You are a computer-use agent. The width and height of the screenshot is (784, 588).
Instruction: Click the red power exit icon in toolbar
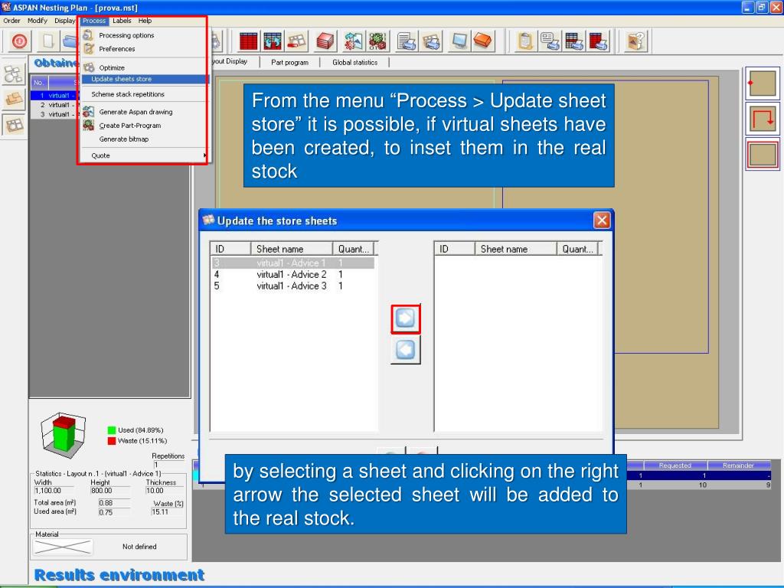[x=19, y=41]
